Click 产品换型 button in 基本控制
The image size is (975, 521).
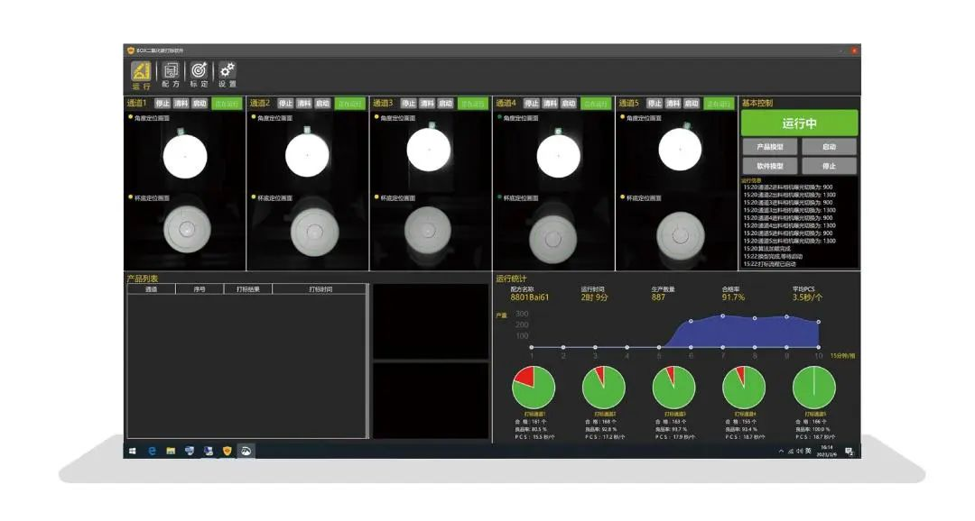click(770, 147)
